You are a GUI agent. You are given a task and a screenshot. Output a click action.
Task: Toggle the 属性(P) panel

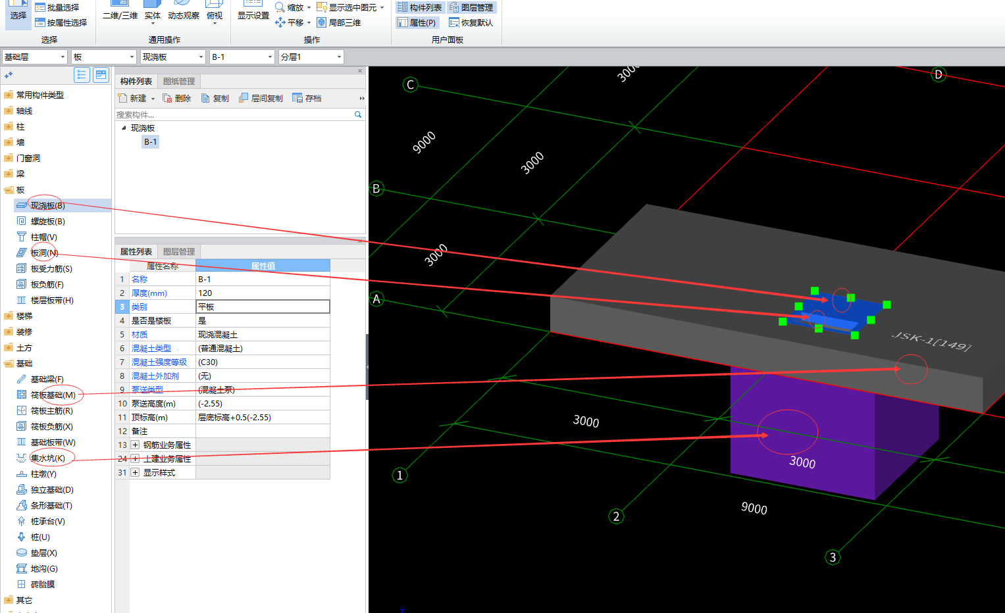(x=417, y=22)
